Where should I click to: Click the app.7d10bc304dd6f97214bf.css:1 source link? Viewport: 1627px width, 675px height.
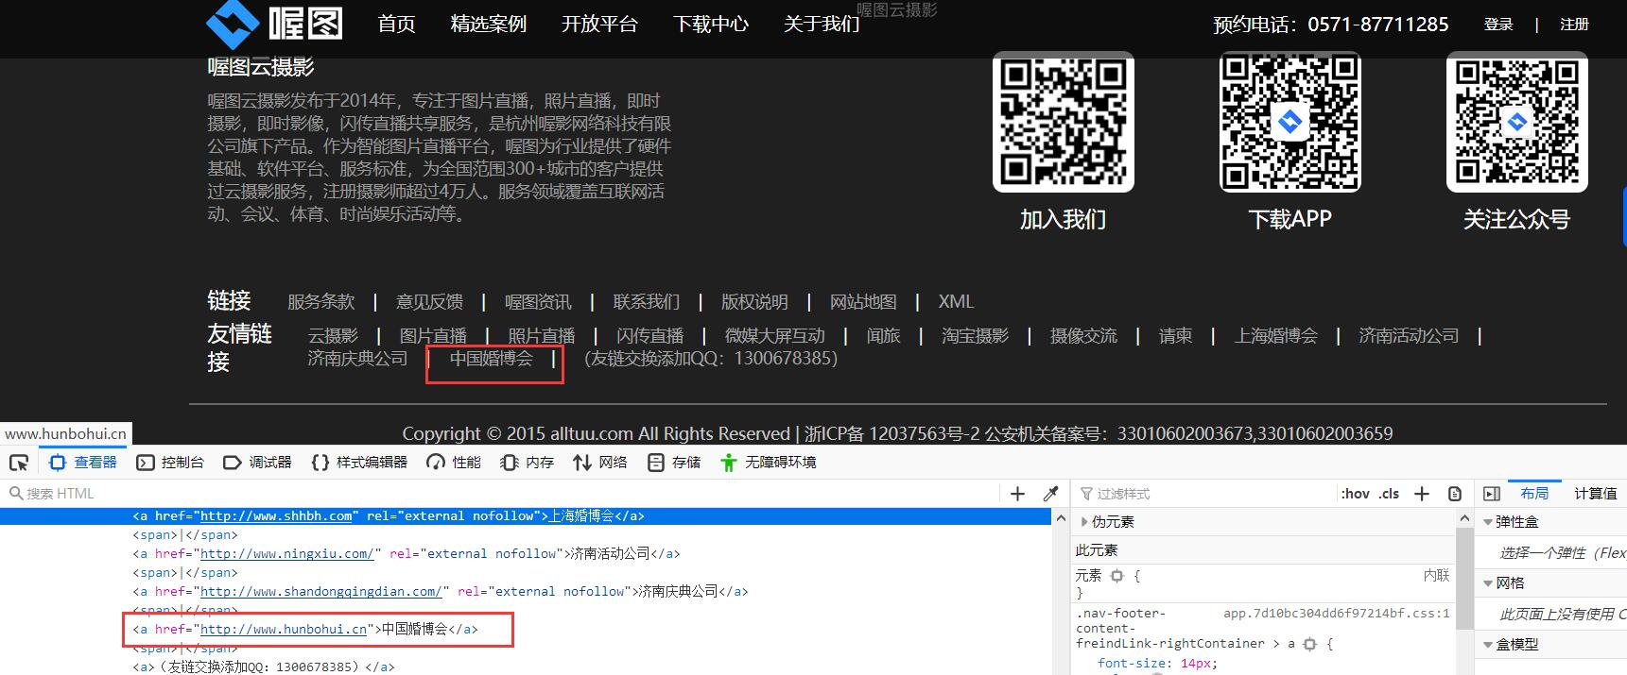click(1336, 614)
